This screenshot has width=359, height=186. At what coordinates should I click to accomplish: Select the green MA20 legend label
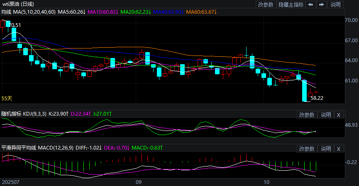point(136,12)
